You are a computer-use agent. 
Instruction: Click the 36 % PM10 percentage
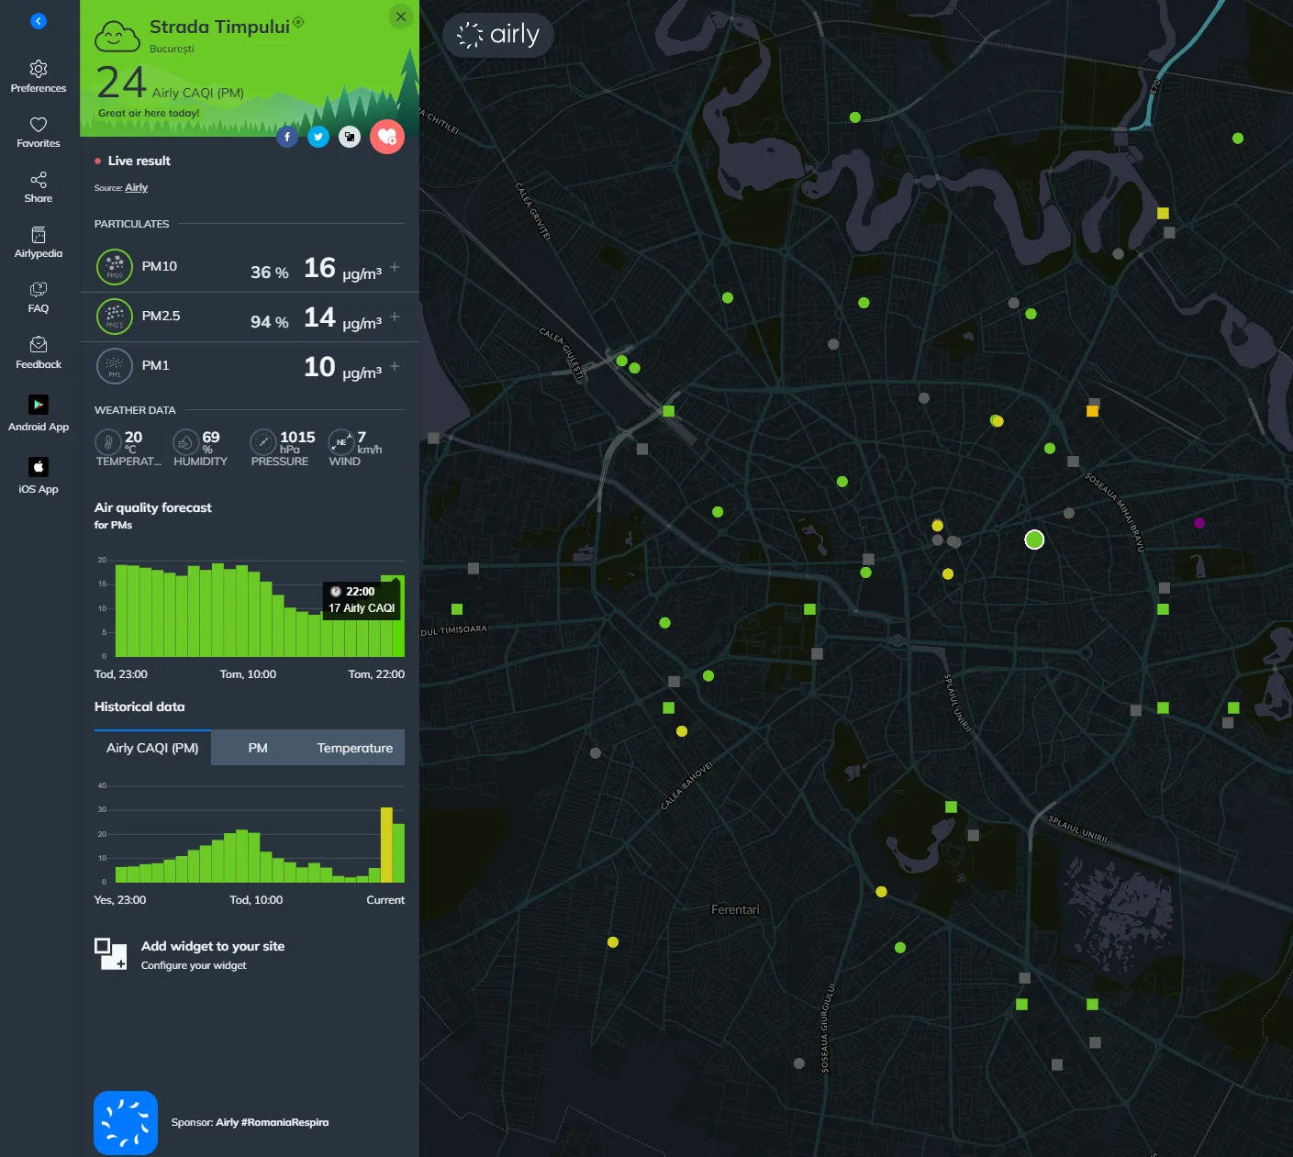[270, 273]
